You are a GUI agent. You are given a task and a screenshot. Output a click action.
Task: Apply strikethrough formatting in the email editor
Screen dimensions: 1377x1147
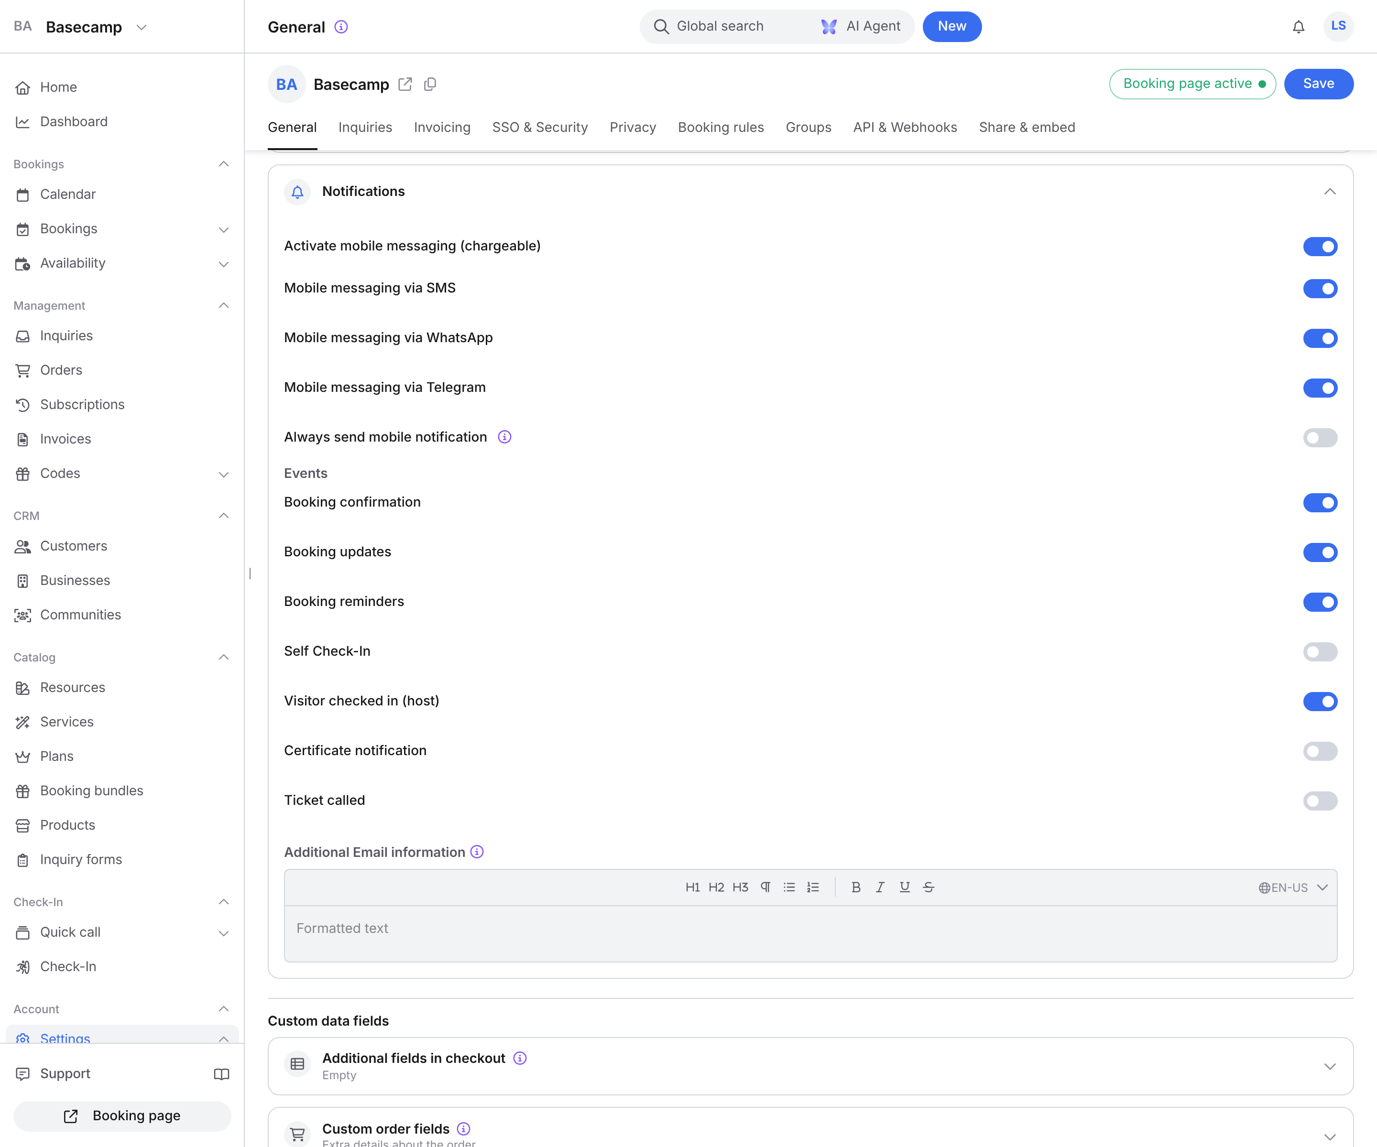(x=929, y=887)
